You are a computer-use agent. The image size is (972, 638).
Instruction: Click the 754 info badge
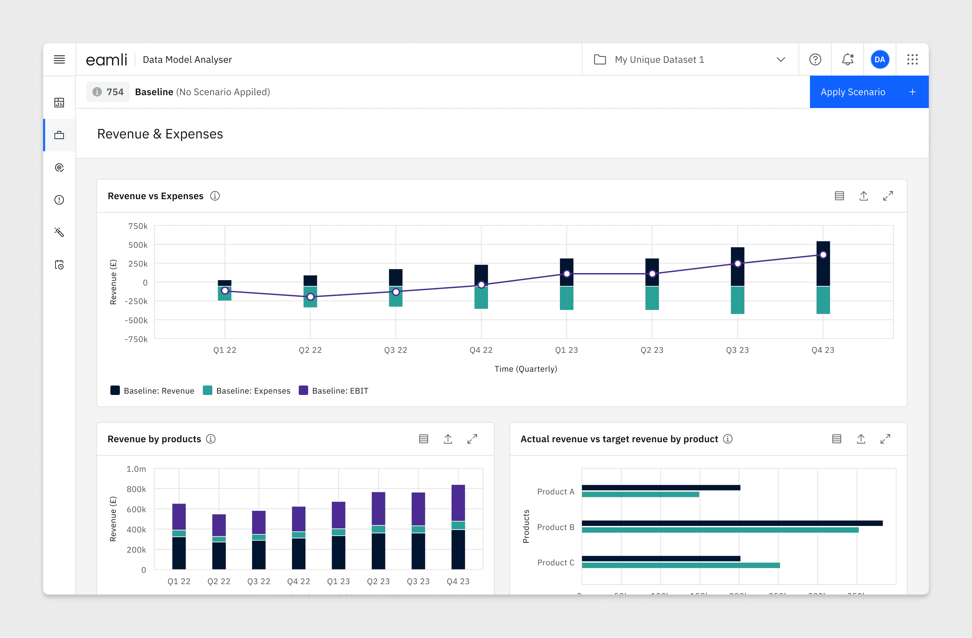[x=108, y=92]
